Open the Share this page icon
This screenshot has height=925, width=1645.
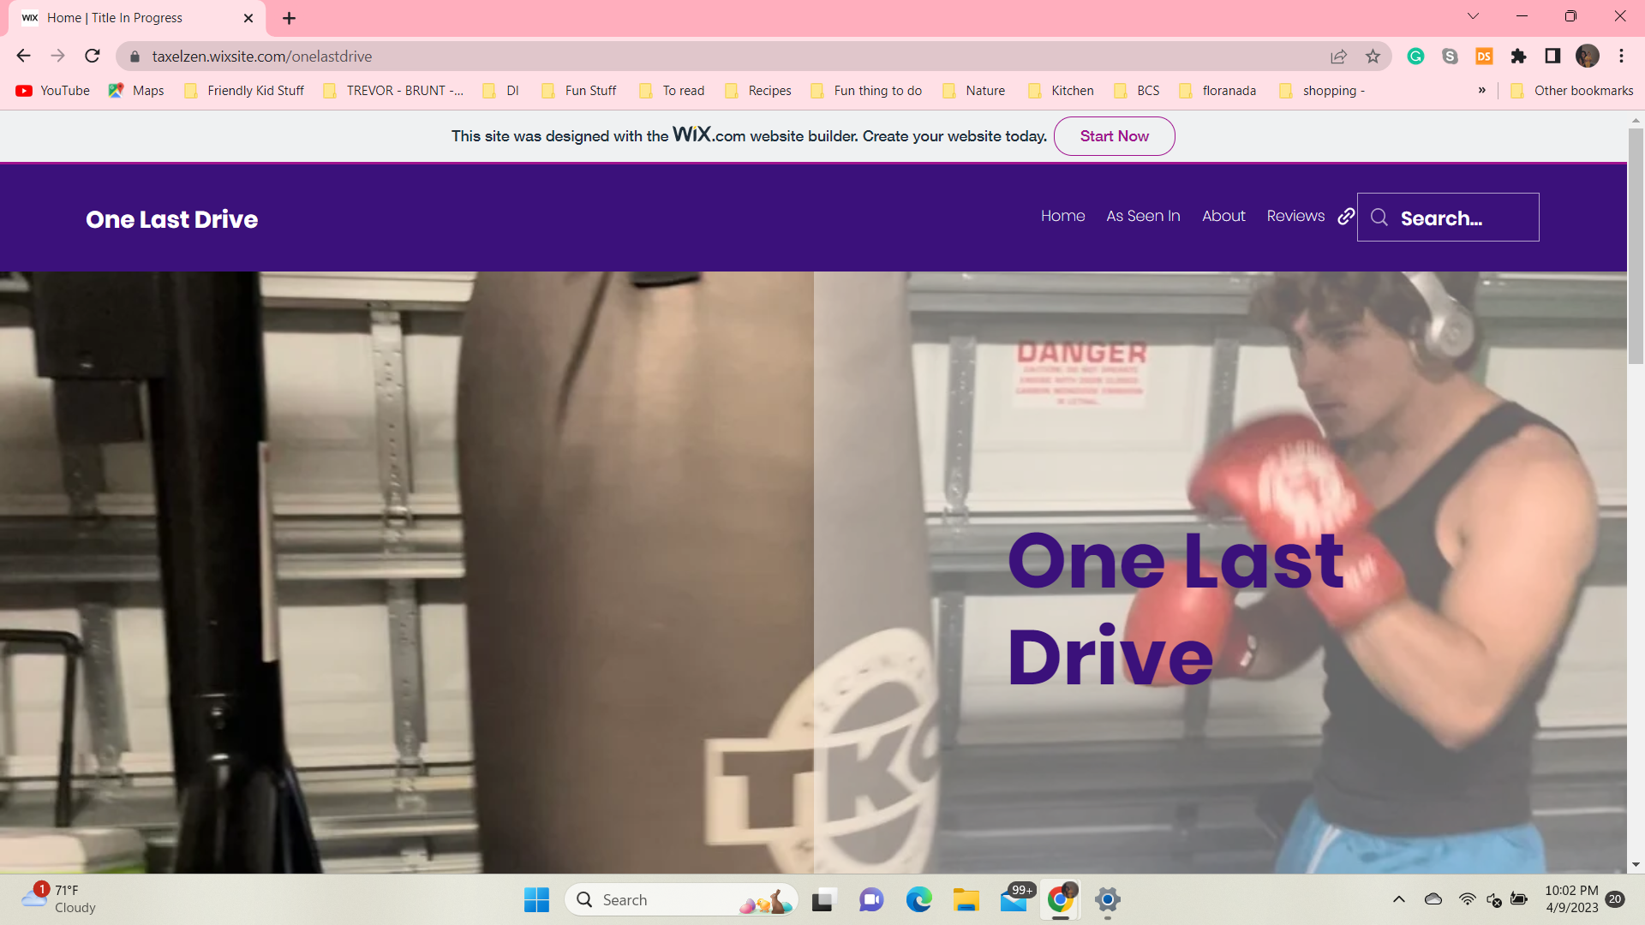(x=1338, y=57)
